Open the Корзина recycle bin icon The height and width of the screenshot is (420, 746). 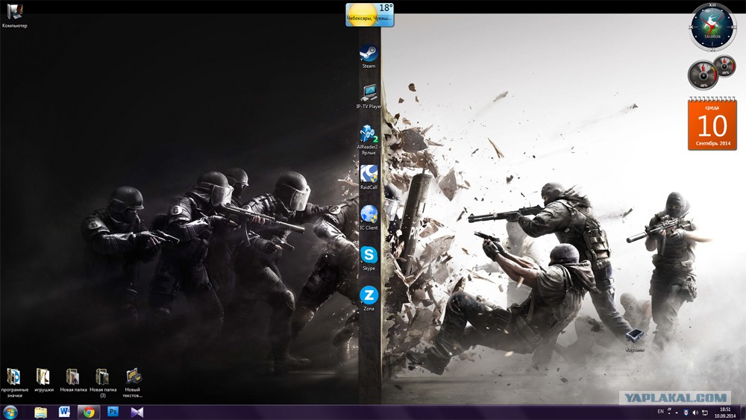point(635,341)
